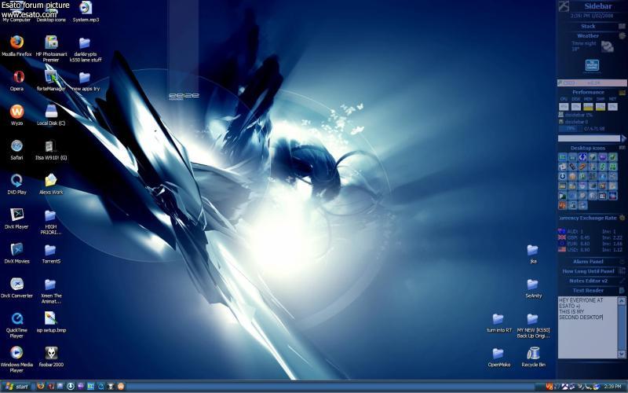Viewport: 628px width, 393px height.
Task: Open the HIGH PRIORI... folder
Action: 51,222
